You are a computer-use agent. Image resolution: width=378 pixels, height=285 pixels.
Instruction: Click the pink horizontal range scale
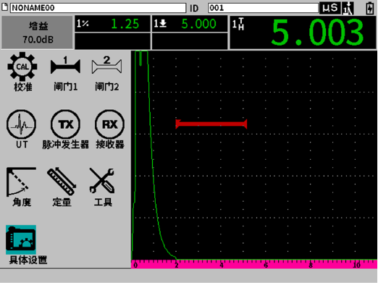pyautogui.click(x=254, y=264)
